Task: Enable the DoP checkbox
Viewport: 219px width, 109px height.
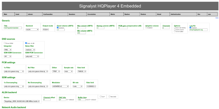Action: tap(101, 96)
